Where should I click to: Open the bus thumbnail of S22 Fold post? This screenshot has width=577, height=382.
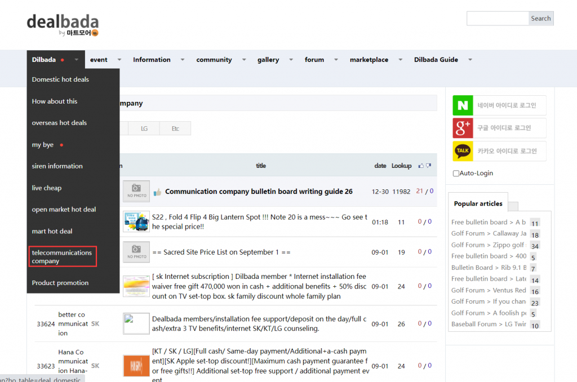tap(136, 221)
